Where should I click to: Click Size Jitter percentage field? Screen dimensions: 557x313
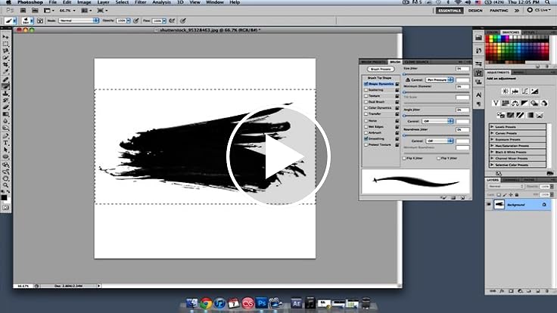click(x=462, y=69)
